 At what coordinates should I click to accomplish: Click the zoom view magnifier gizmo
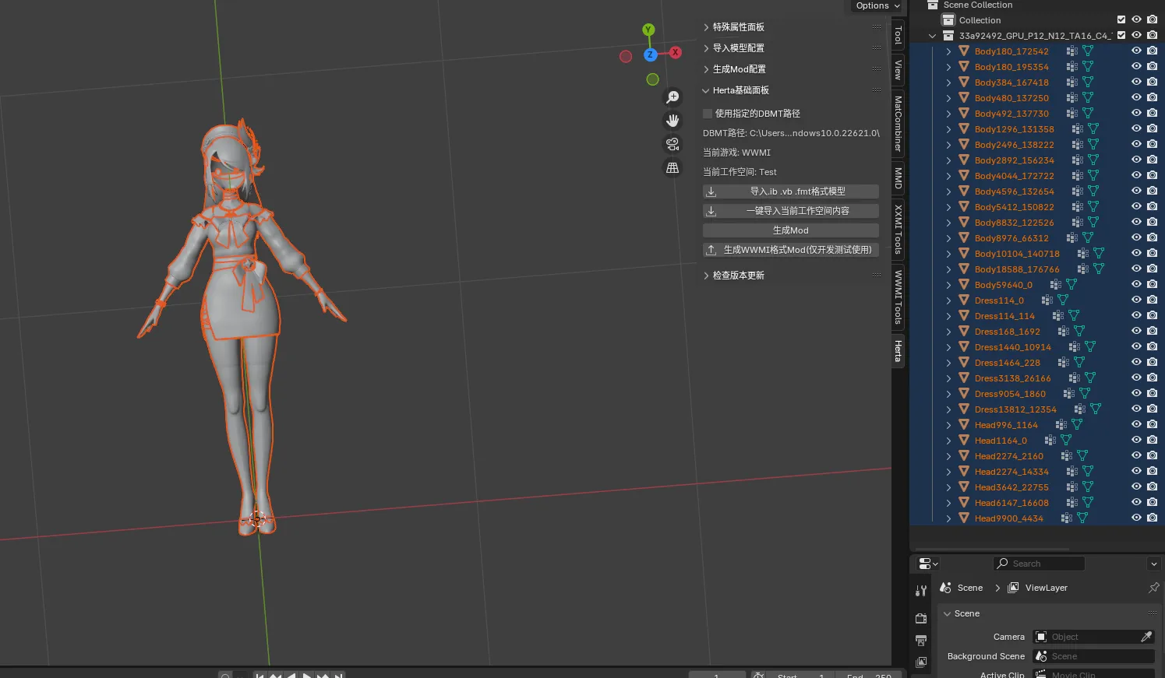coord(673,97)
